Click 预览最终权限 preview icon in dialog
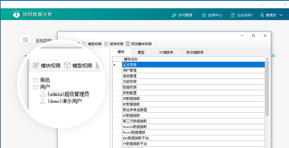The height and width of the screenshot is (148, 289). [128, 44]
